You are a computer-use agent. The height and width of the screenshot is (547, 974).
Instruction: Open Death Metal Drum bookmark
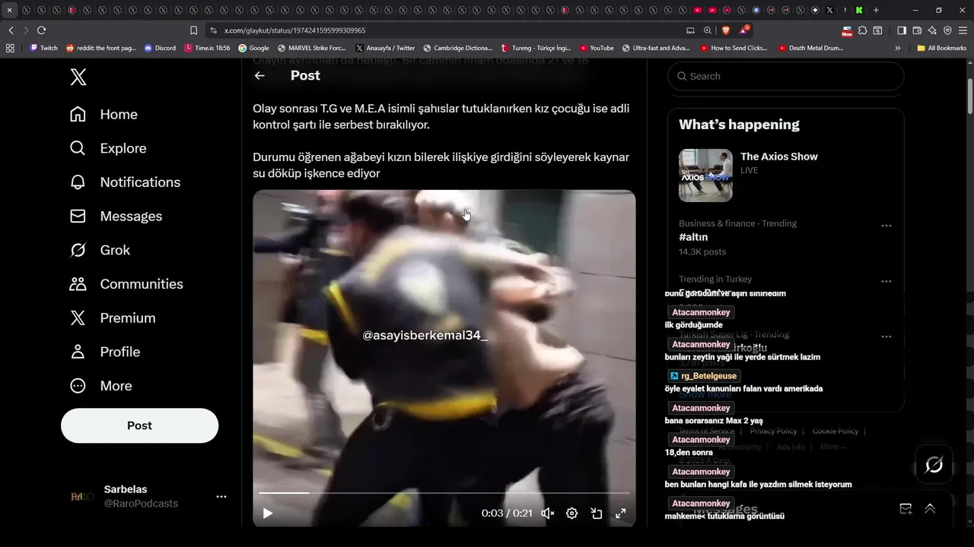(x=811, y=48)
